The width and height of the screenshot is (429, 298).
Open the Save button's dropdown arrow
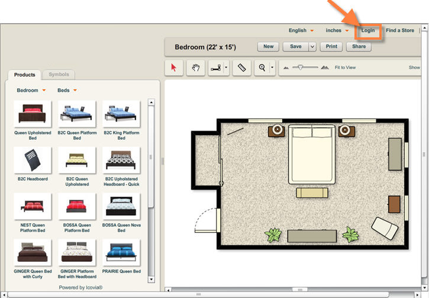[312, 47]
